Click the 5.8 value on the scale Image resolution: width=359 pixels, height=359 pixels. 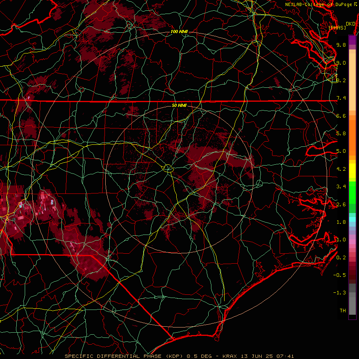pos(341,134)
